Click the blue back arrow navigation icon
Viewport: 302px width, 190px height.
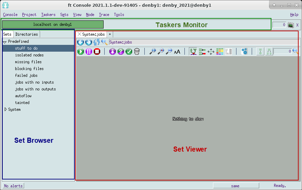pos(81,42)
